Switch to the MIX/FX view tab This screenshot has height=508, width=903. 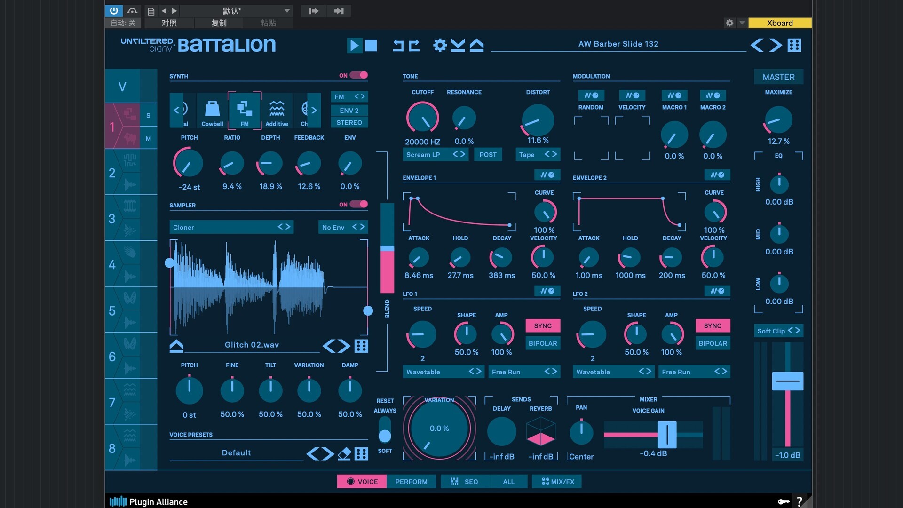(557, 482)
